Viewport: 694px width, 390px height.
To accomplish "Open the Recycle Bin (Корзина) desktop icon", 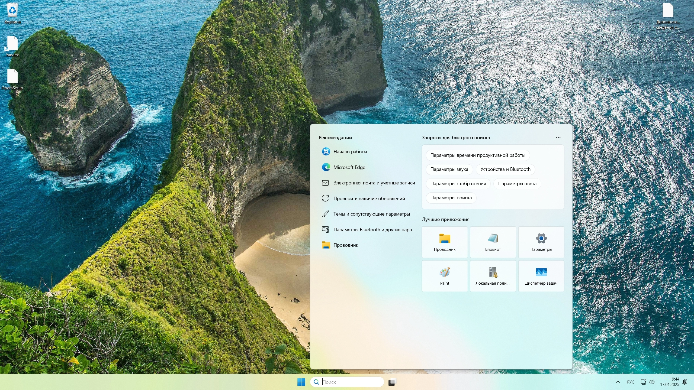I will (x=12, y=14).
